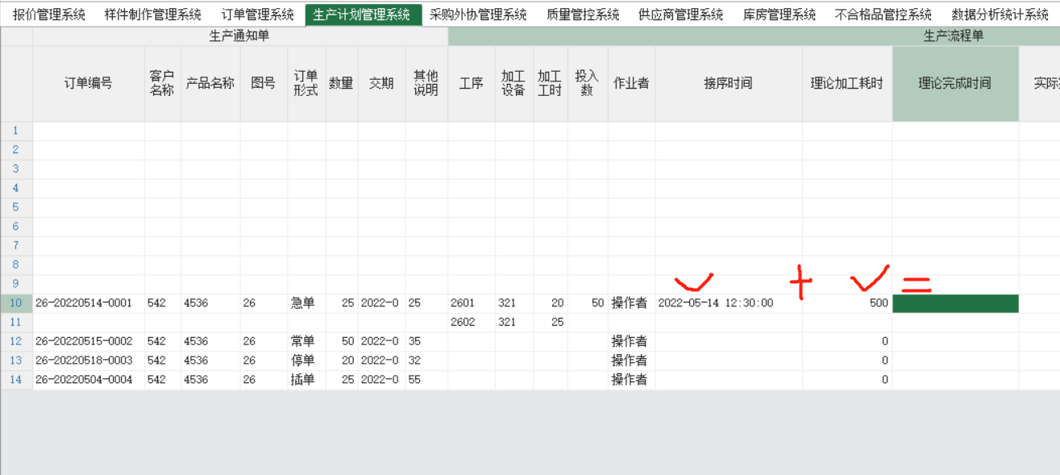Switch to 订单管理系统 tab
Image resolution: width=1060 pixels, height=475 pixels.
coord(257,15)
